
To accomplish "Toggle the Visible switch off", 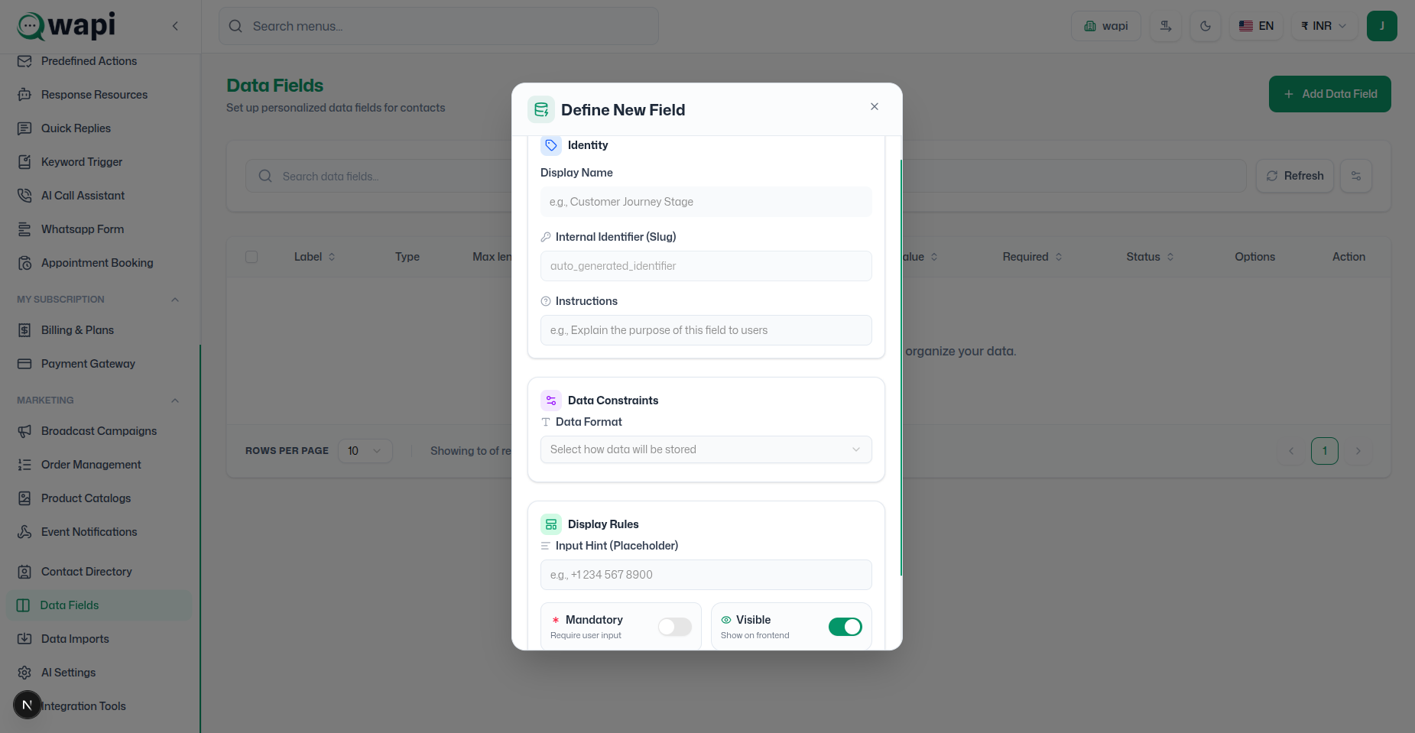I will coord(845,627).
